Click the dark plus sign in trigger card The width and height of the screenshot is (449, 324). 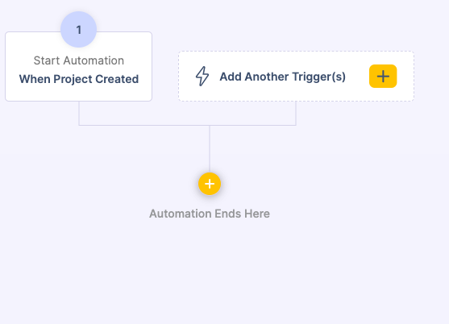pos(383,76)
